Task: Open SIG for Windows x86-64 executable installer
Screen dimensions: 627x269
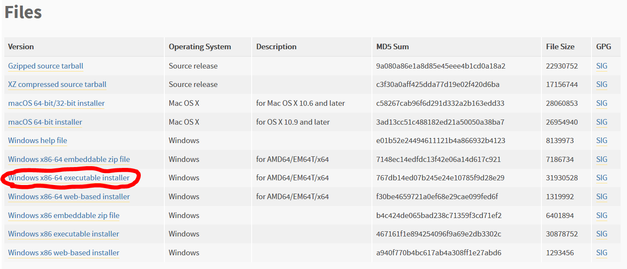Action: tap(601, 178)
